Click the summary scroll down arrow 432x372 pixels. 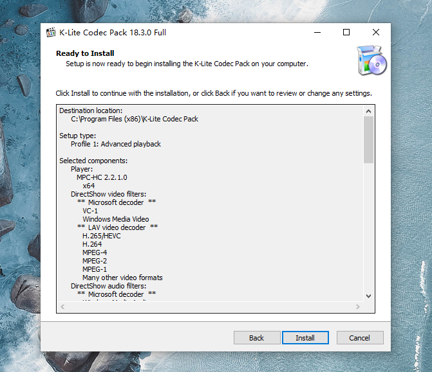point(368,296)
